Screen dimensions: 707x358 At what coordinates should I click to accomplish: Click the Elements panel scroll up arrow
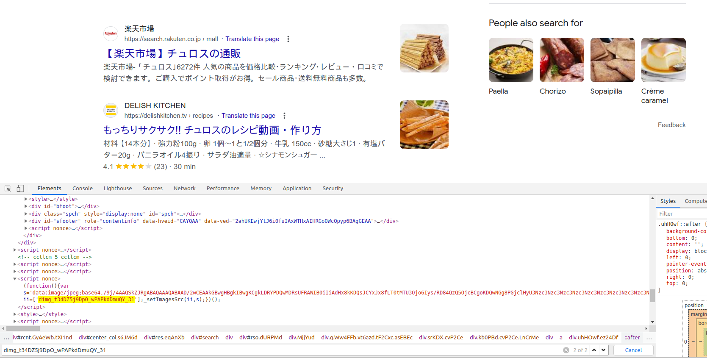click(x=652, y=198)
